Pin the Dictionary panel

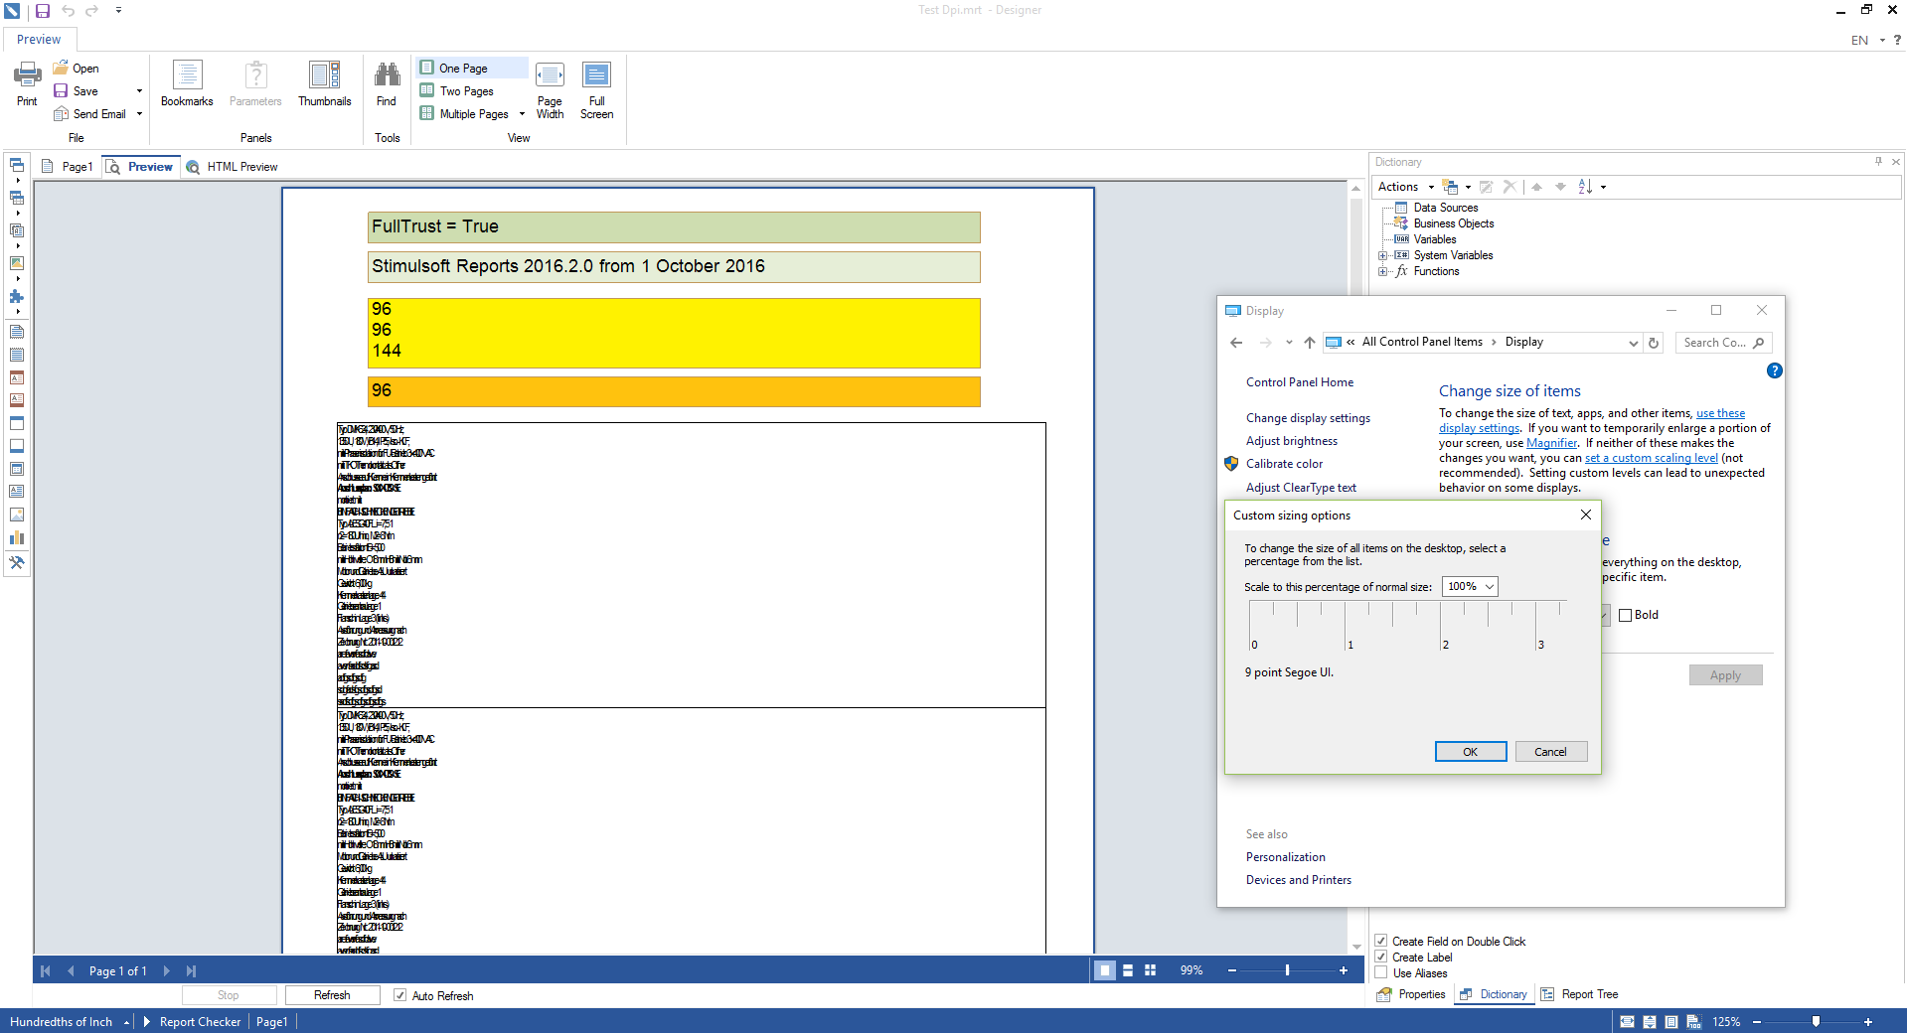point(1878,161)
